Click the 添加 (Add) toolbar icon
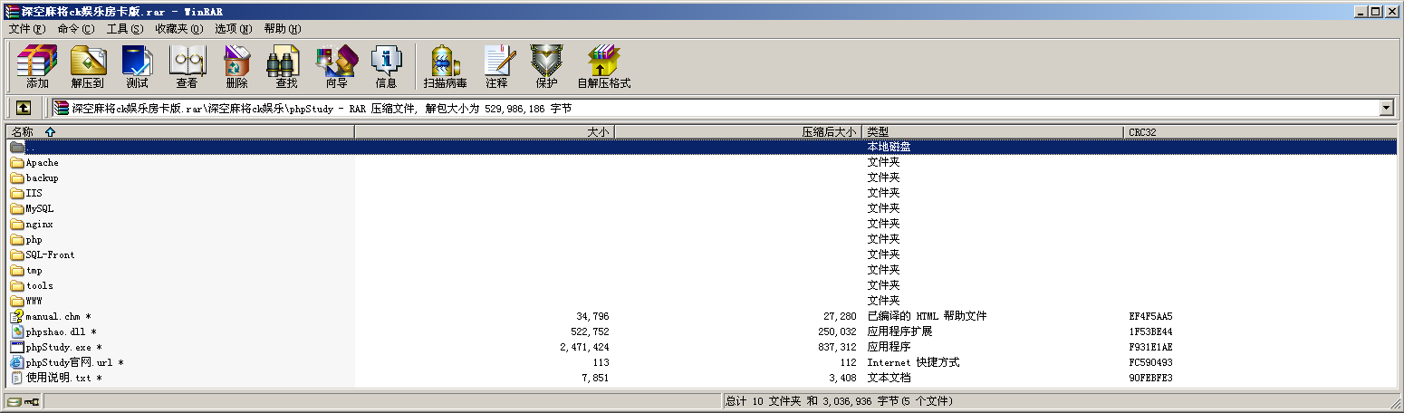The image size is (1404, 413). tap(37, 66)
